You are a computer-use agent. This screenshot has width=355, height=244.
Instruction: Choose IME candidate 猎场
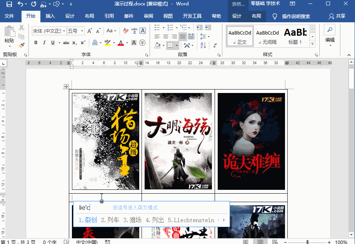click(132, 220)
